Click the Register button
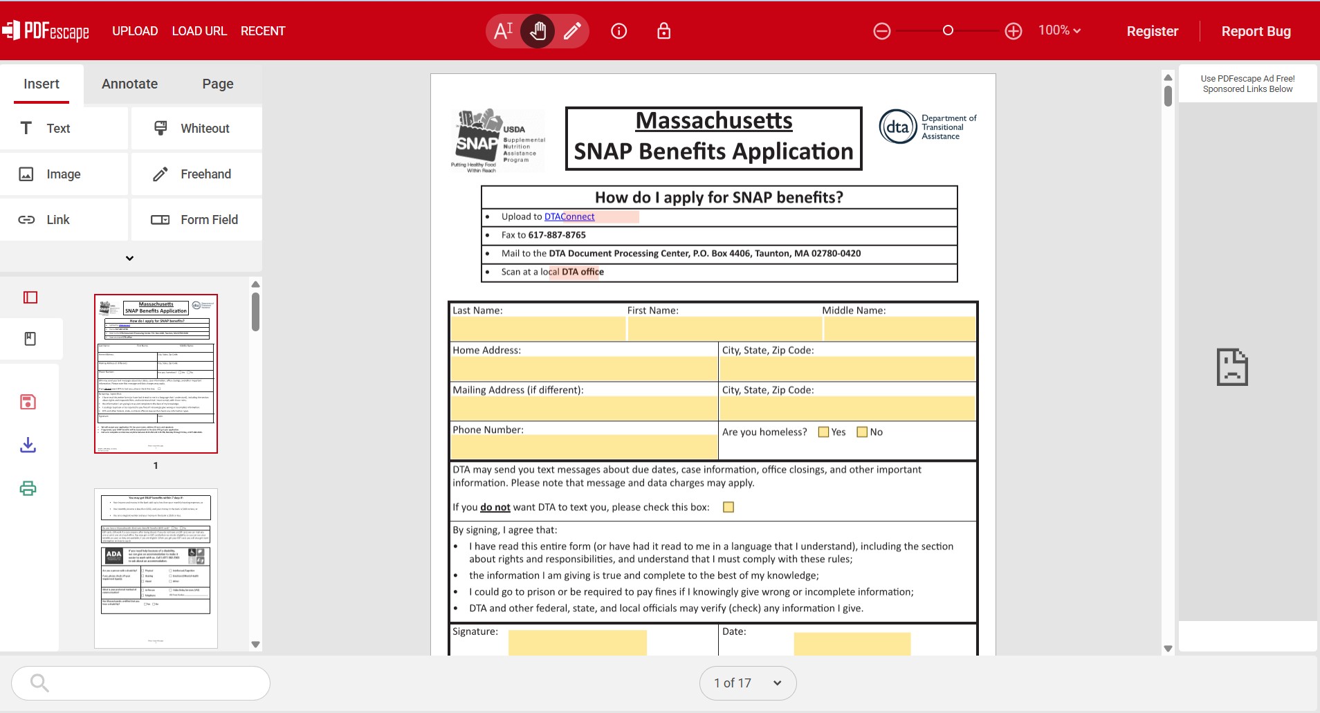The image size is (1320, 713). (1151, 30)
